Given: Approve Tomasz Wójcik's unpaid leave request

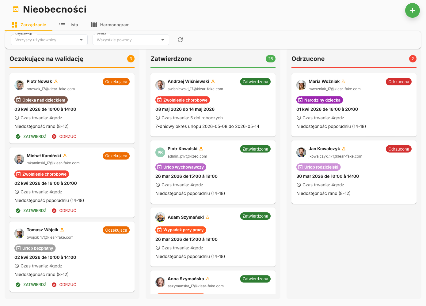Looking at the screenshot, I should click(x=31, y=285).
